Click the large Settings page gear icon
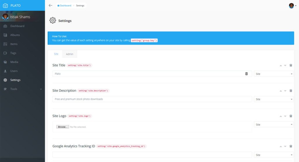Viewport: 299px width, 162px height. click(53, 20)
